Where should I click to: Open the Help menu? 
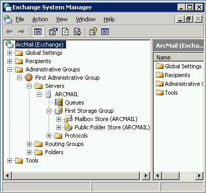tap(109, 19)
